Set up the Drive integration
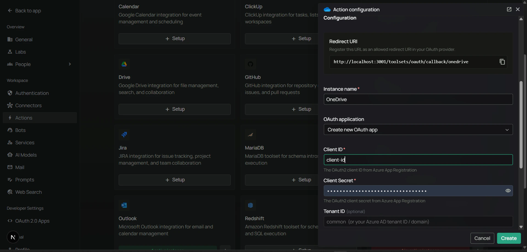Viewport: 527px width, 252px height. [175, 109]
